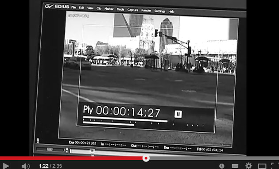Open the Mode menu

(x=120, y=9)
